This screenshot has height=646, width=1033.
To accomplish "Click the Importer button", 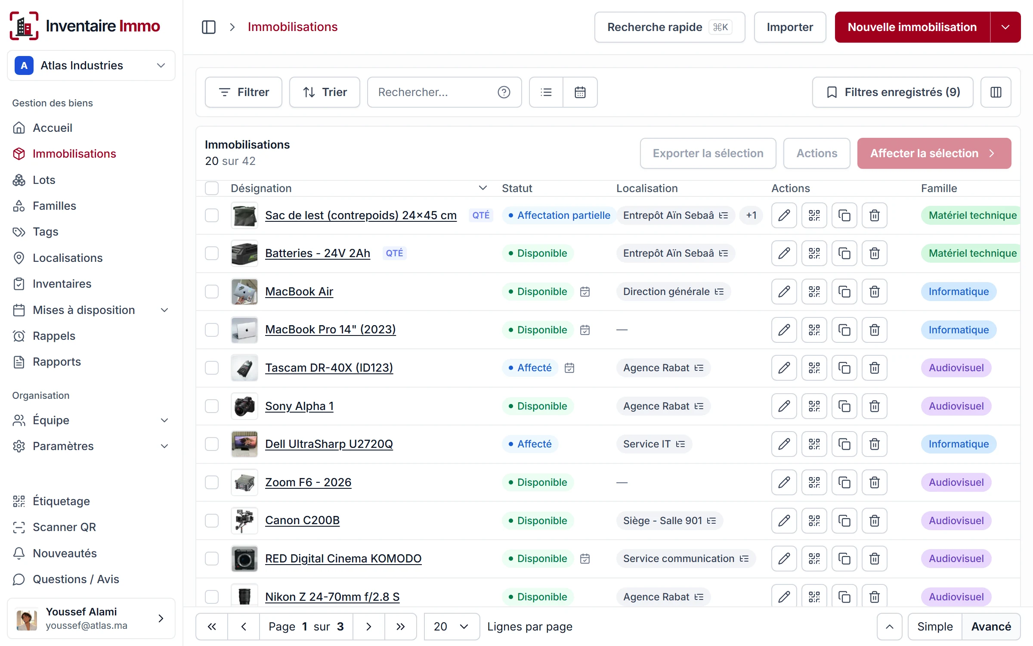I will click(790, 27).
